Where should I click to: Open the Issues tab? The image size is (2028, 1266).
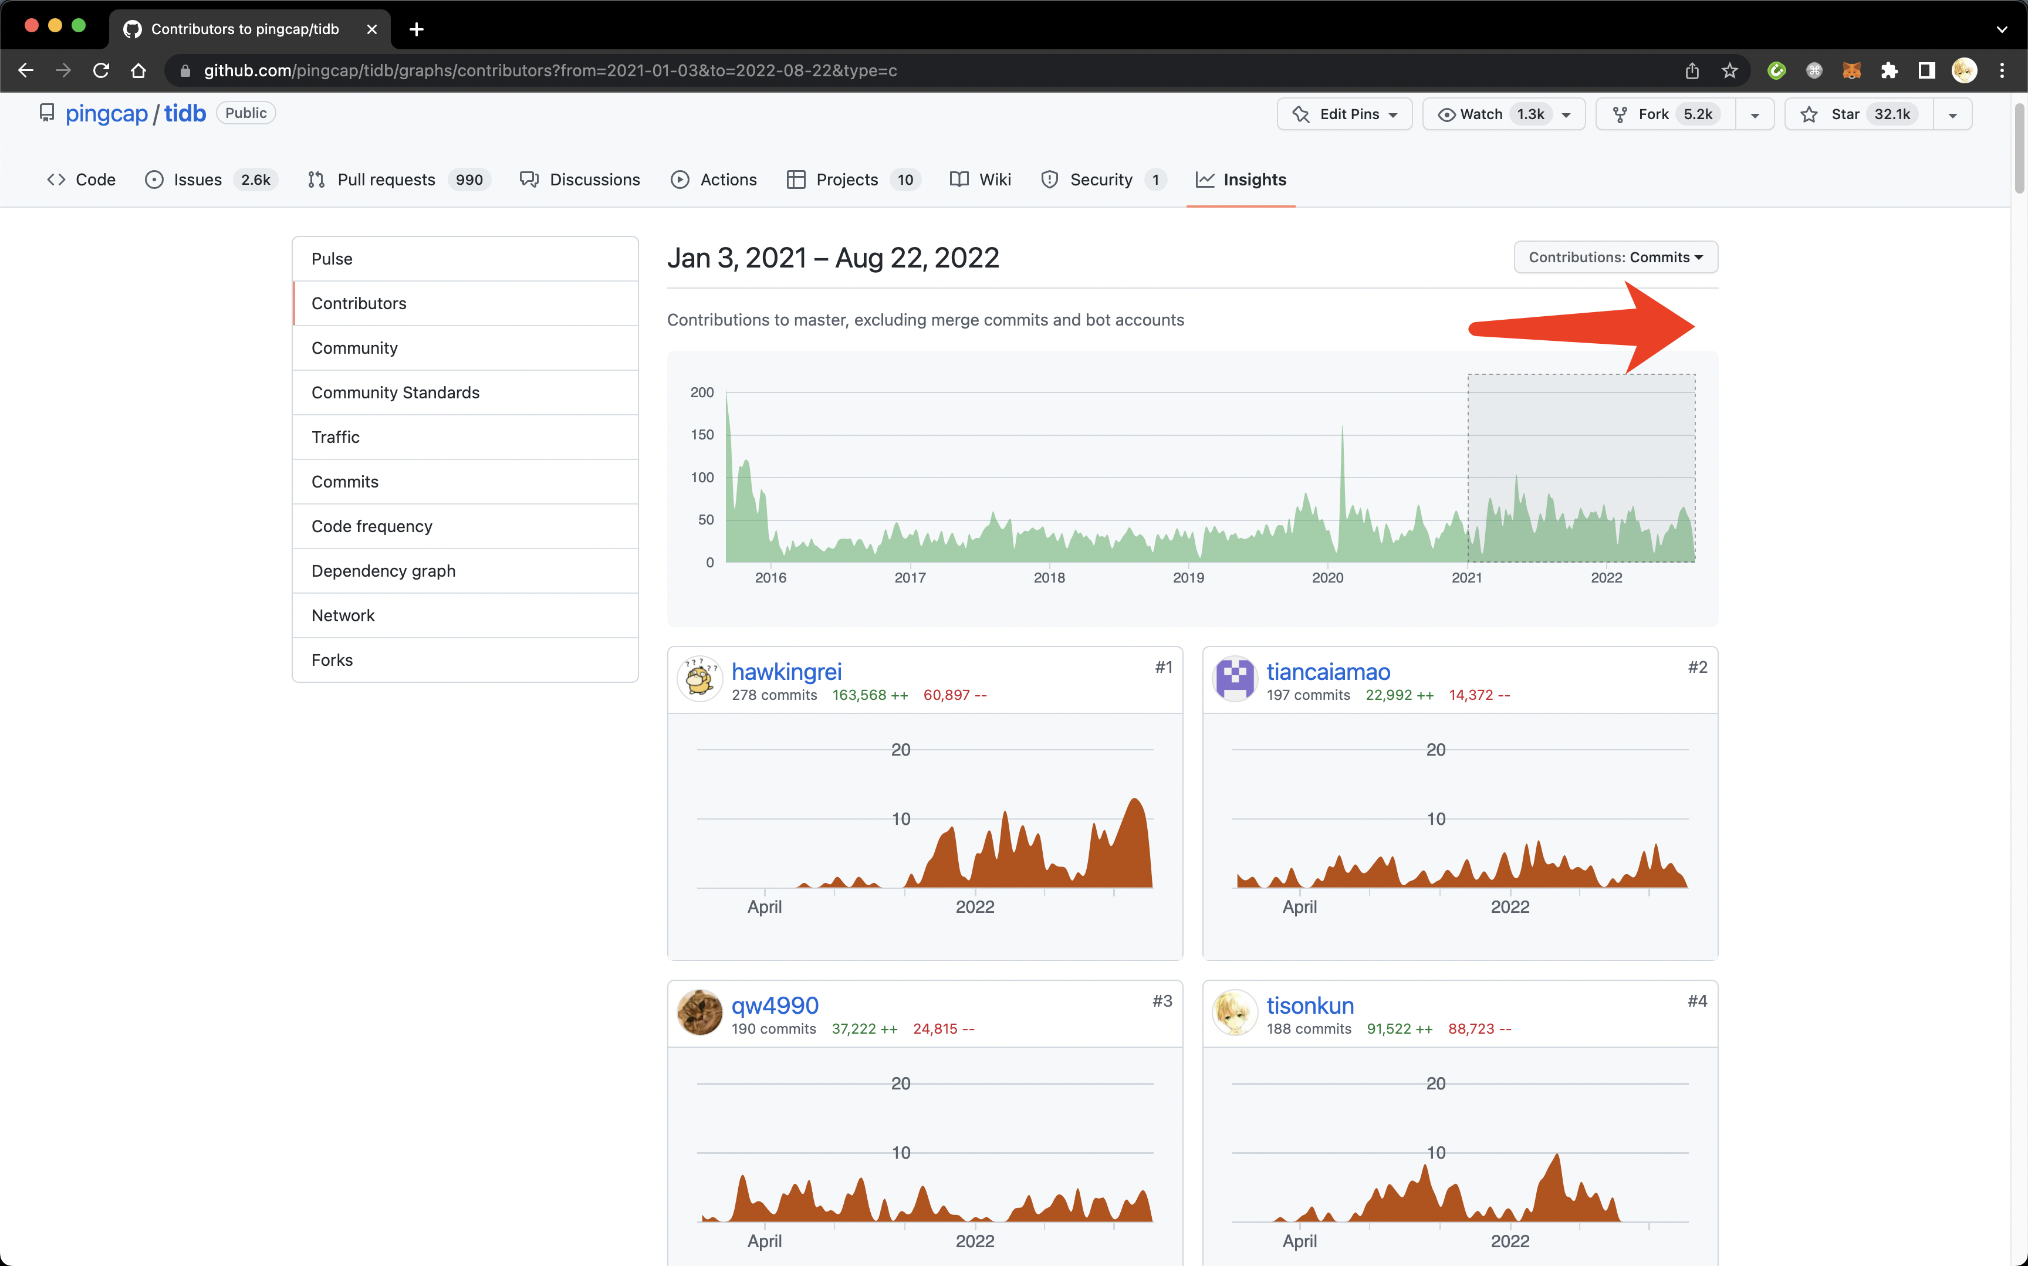pos(211,179)
